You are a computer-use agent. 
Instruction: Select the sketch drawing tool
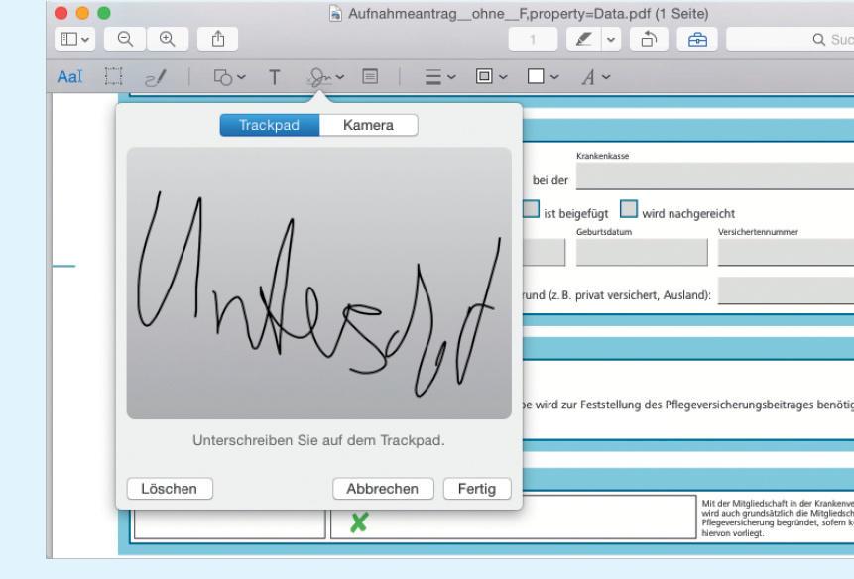(155, 77)
